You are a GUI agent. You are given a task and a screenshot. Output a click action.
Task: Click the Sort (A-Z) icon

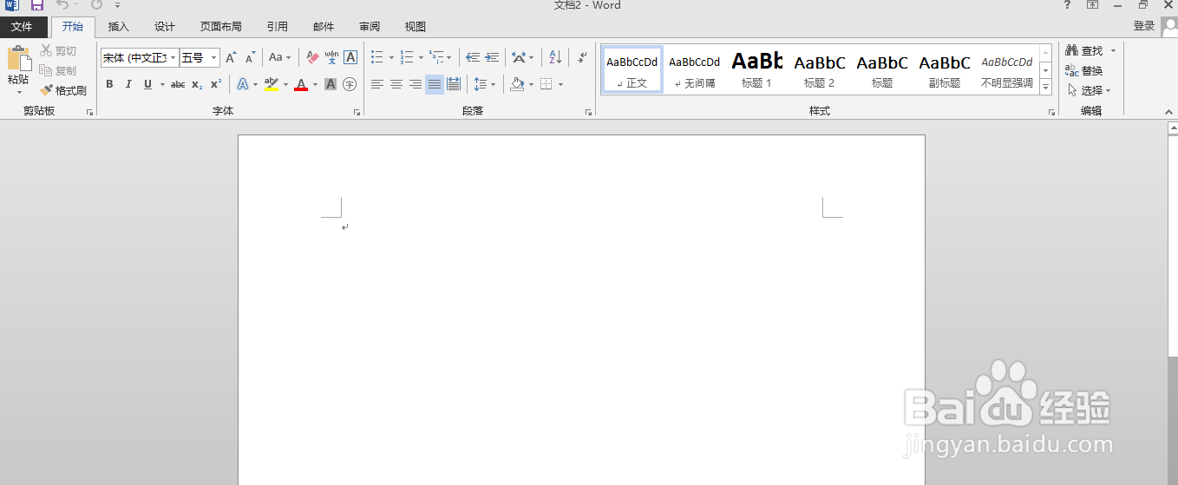(556, 58)
